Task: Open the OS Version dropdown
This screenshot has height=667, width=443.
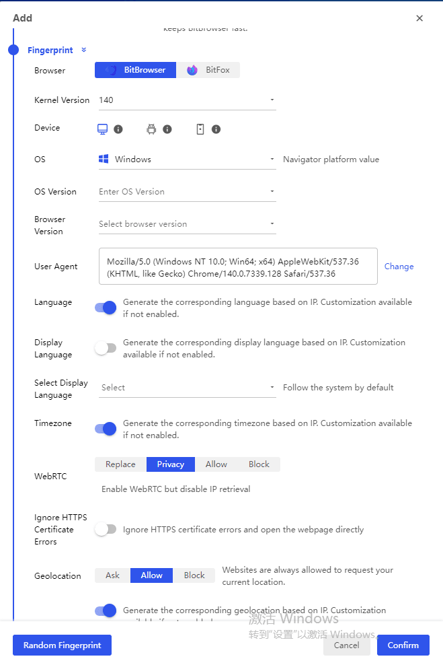Action: 187,192
